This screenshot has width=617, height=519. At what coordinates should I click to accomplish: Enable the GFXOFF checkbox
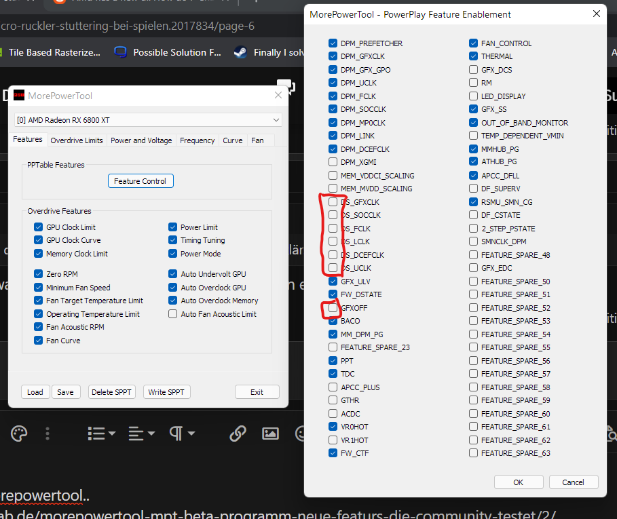click(333, 307)
